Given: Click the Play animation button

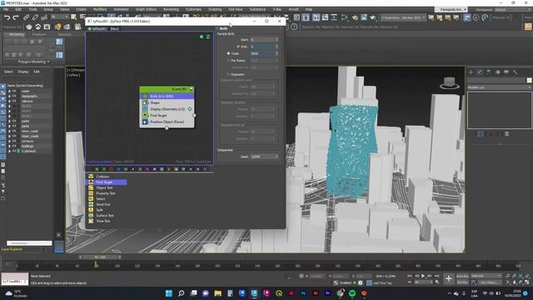Looking at the screenshot, I should click(423, 276).
